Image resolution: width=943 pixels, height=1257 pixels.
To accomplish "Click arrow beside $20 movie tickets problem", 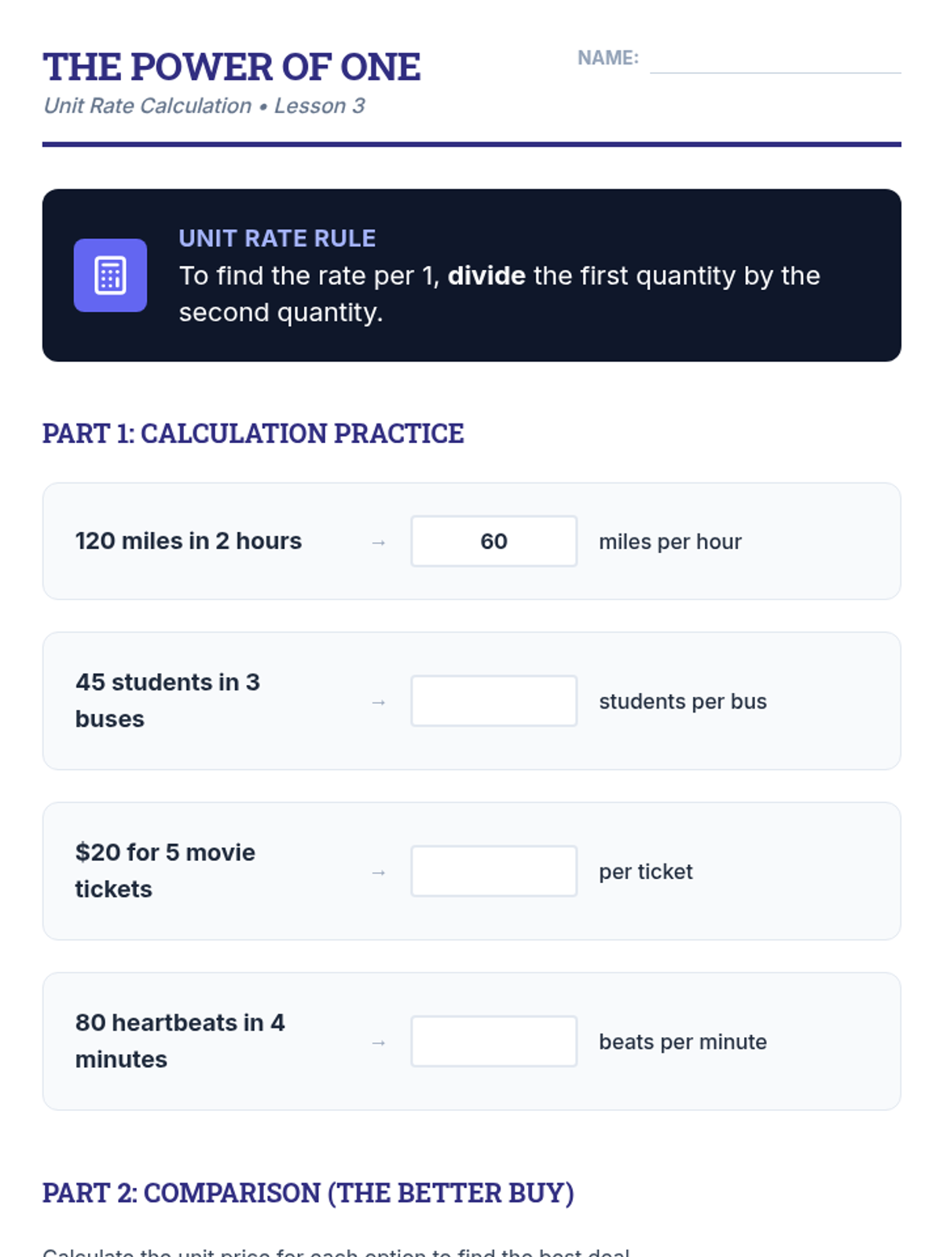I will (x=379, y=873).
